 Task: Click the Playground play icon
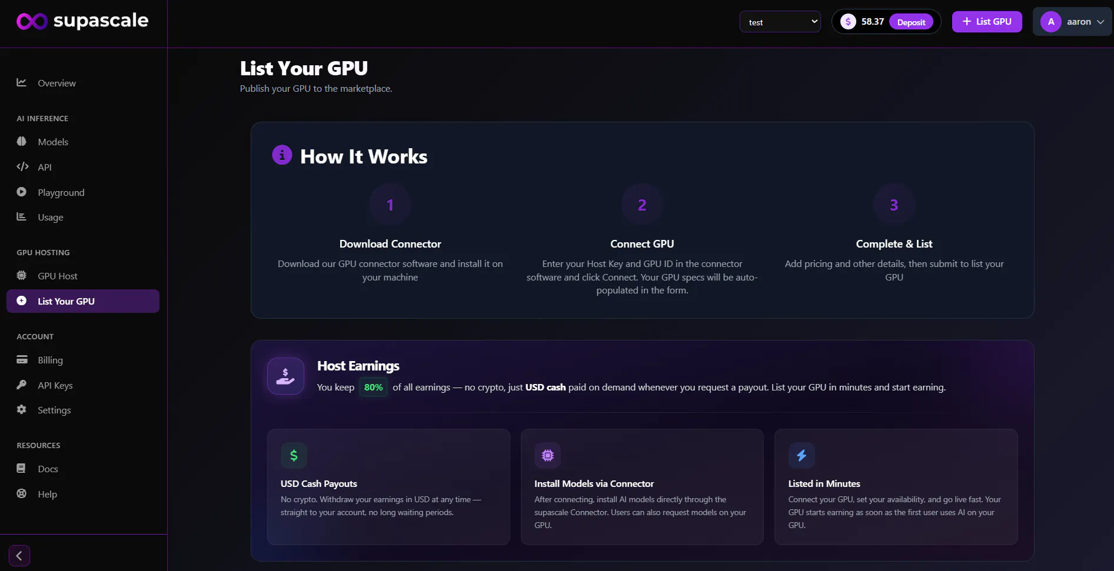22,192
